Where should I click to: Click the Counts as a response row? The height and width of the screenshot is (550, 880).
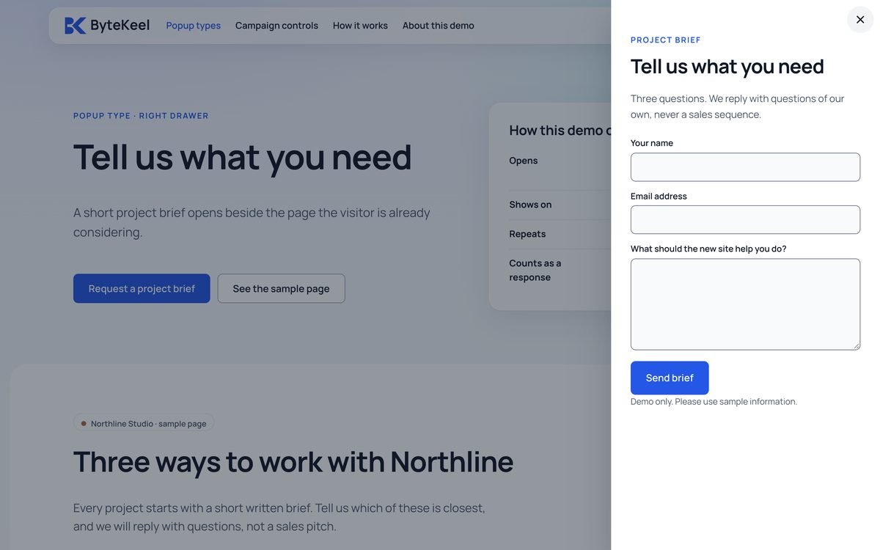click(560, 271)
